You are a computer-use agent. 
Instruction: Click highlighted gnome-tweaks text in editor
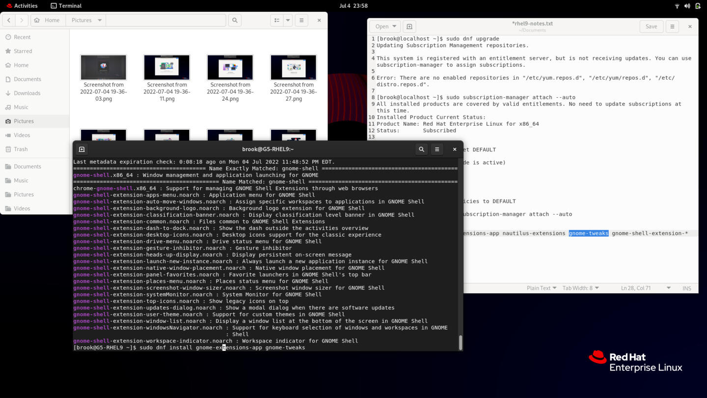589,233
